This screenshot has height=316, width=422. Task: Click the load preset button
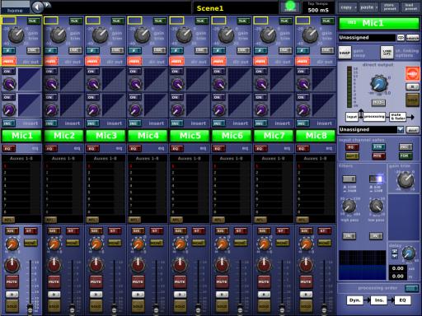(x=410, y=7)
